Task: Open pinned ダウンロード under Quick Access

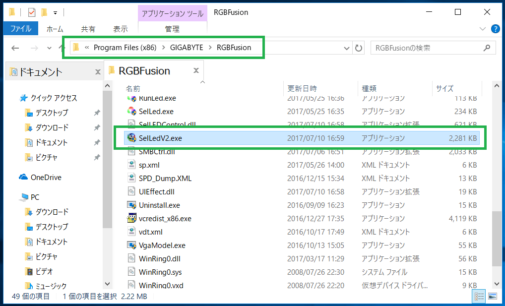Action: (52, 127)
